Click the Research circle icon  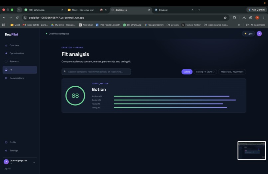click(6, 61)
